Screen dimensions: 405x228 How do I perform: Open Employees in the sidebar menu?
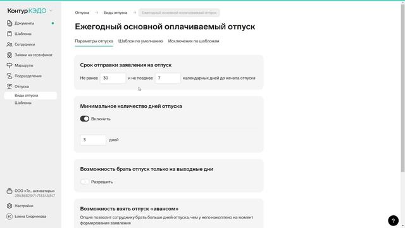[25, 44]
